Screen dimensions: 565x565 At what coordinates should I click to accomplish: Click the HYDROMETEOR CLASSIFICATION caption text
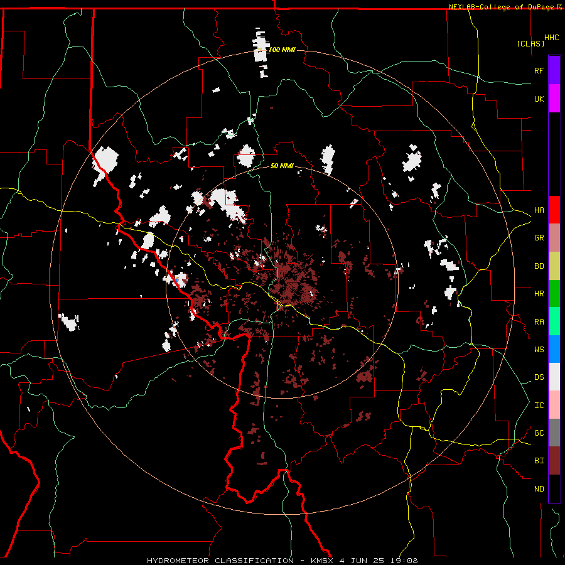coord(220,561)
